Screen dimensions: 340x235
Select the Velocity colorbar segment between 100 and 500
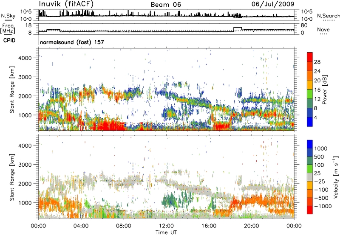tap(310, 161)
